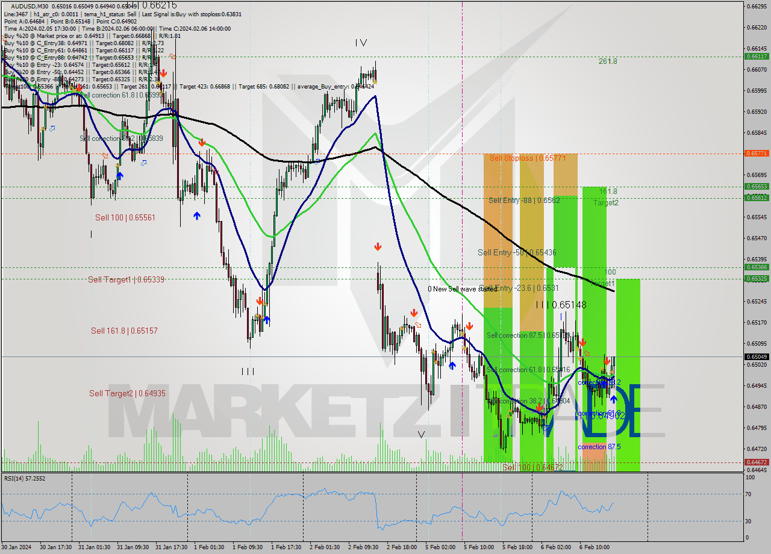This screenshot has height=554, width=771.
Task: Select the Last Signal Buy with stoploss text
Action: point(190,13)
